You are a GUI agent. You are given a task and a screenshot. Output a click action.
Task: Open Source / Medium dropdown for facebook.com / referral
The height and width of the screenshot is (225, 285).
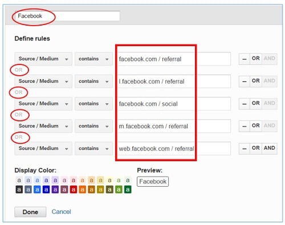(43, 59)
